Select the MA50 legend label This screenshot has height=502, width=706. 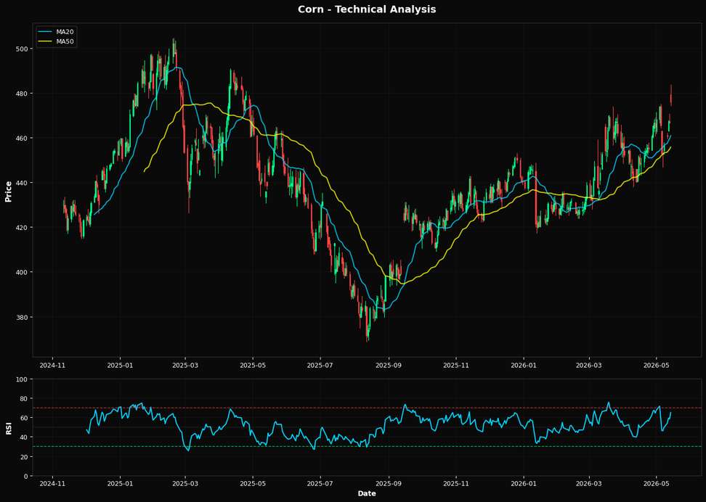pyautogui.click(x=65, y=41)
